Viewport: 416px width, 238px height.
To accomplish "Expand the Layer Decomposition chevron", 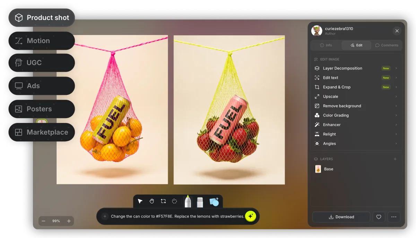I will (x=396, y=68).
